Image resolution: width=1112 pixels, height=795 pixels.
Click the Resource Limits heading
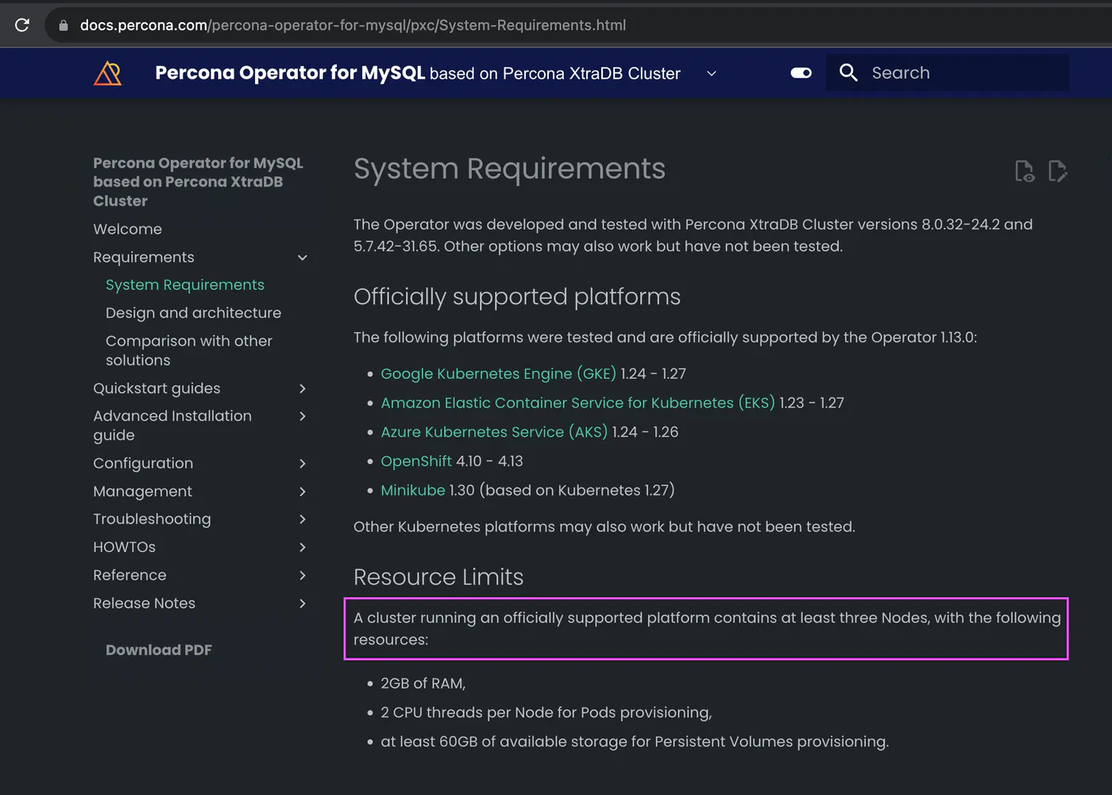[438, 577]
